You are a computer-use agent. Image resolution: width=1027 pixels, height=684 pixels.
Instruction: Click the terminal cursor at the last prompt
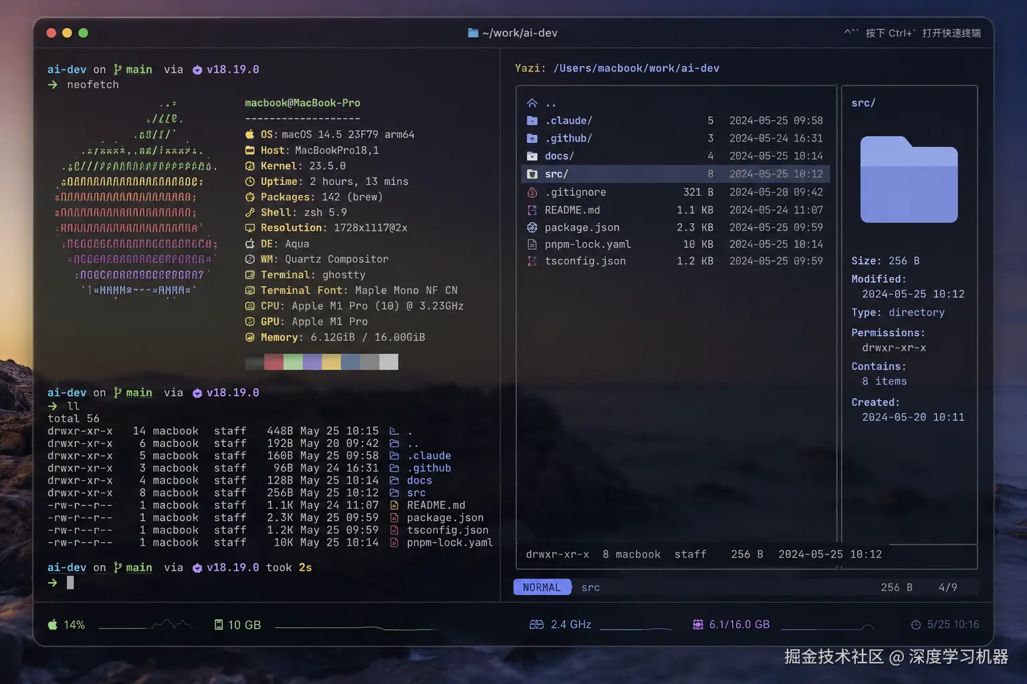pyautogui.click(x=70, y=582)
